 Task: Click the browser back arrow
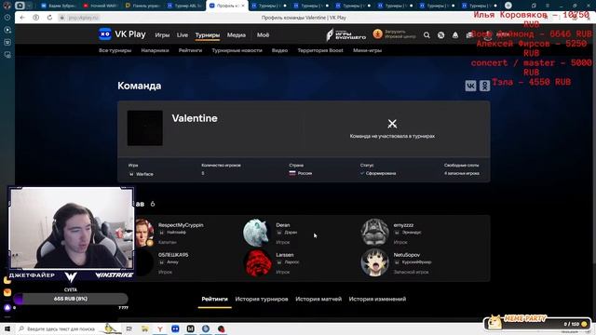(x=22, y=18)
